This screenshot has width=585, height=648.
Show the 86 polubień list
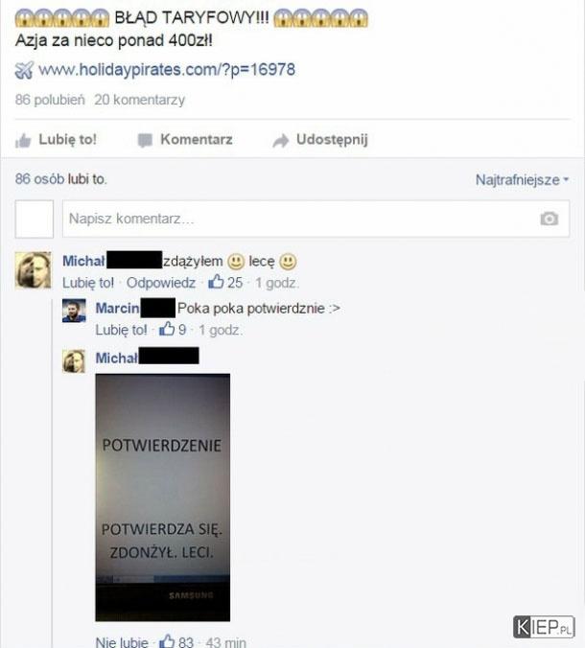point(50,100)
